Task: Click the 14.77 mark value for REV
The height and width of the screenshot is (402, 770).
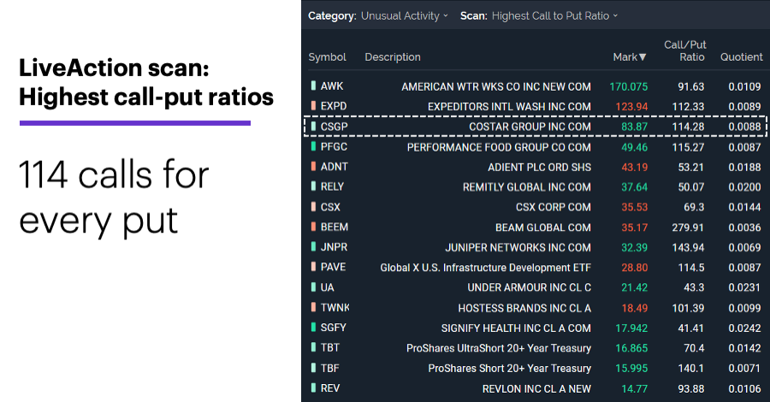Action: [635, 389]
